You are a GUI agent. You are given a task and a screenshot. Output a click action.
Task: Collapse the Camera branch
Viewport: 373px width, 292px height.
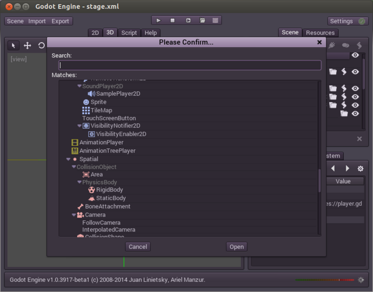(x=74, y=215)
